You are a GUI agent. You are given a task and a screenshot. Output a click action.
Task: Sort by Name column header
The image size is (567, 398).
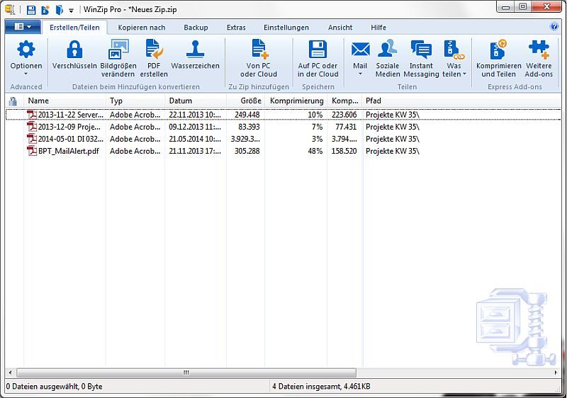coord(64,101)
